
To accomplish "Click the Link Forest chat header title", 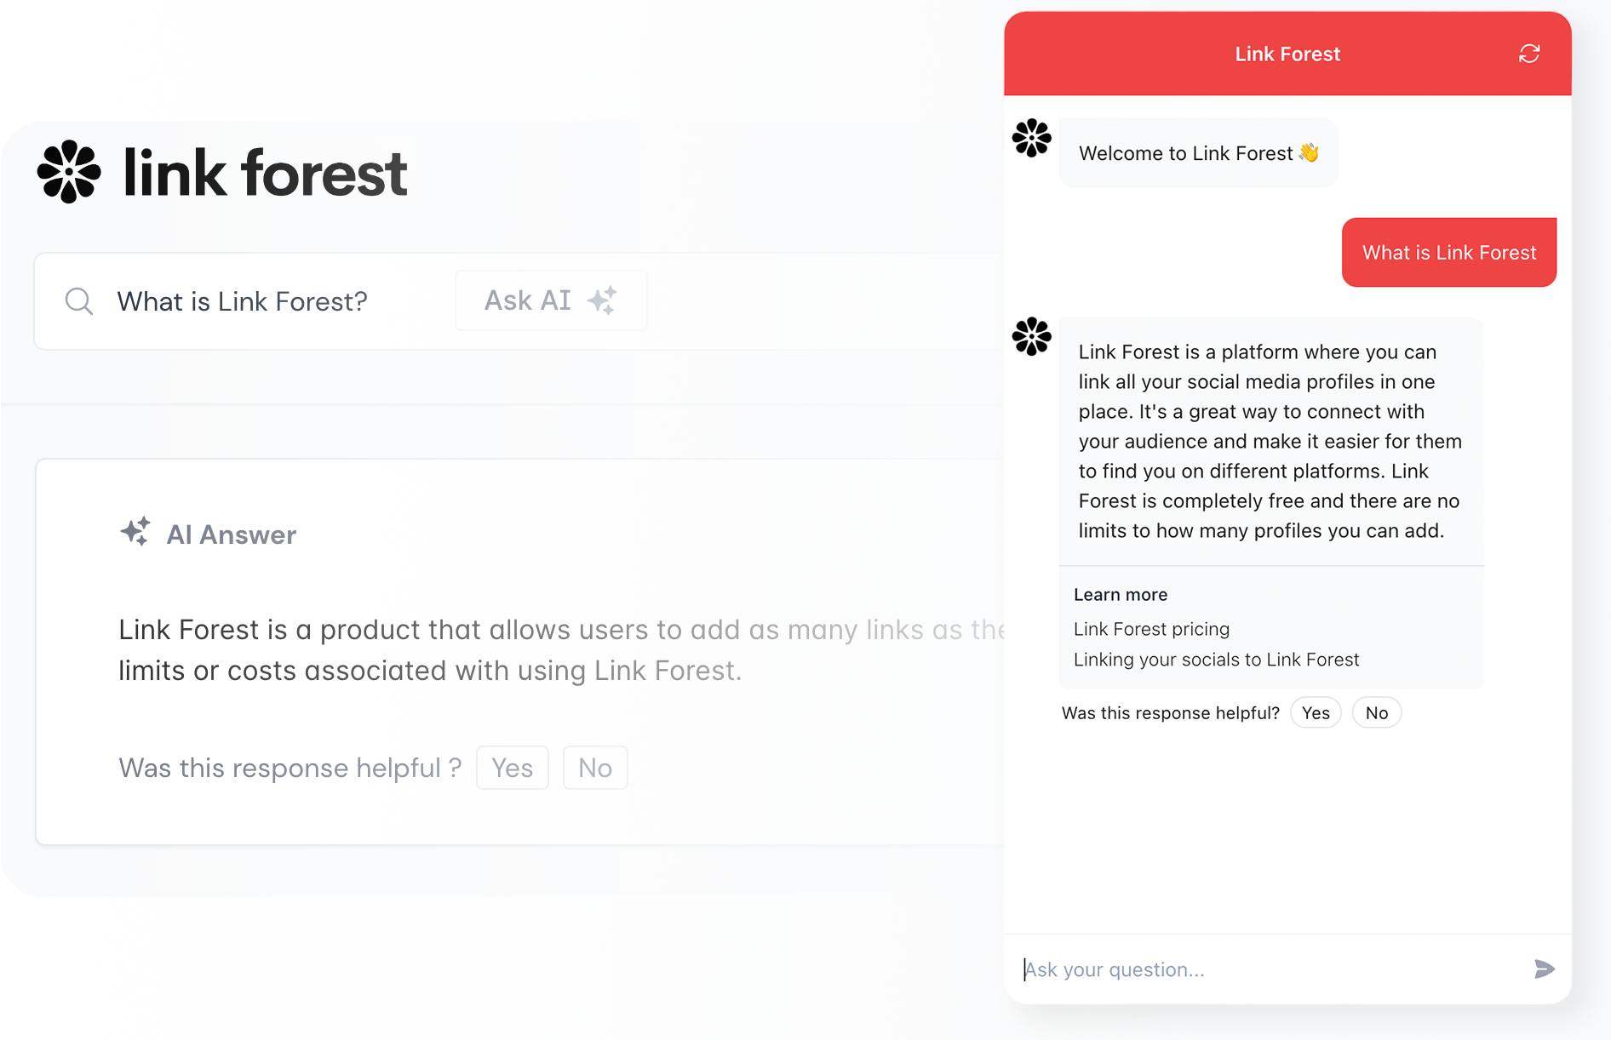I will 1287,54.
